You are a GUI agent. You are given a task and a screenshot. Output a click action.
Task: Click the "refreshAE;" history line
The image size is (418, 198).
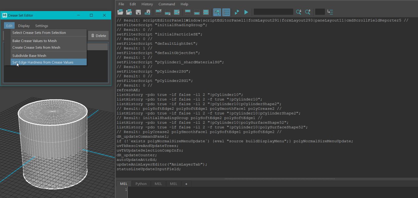(128, 90)
